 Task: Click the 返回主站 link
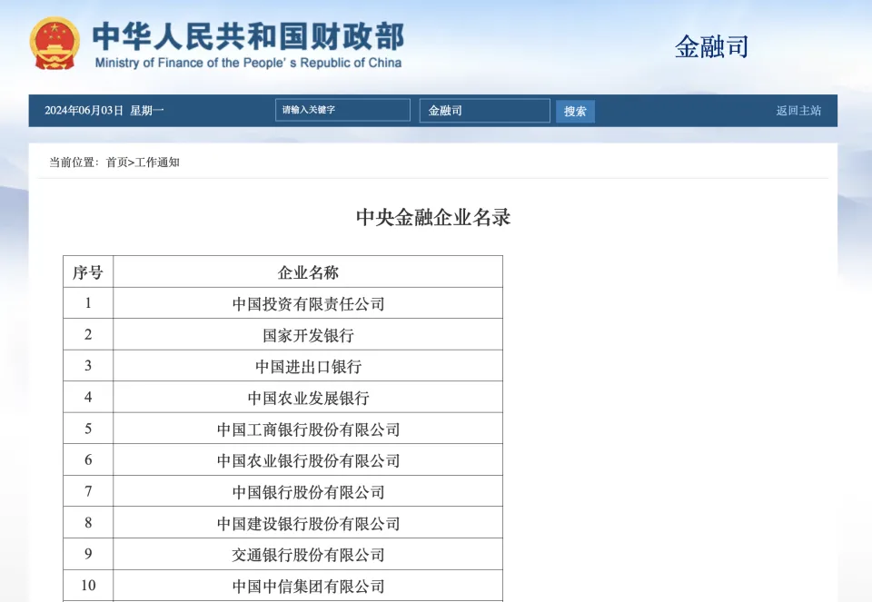(x=798, y=111)
